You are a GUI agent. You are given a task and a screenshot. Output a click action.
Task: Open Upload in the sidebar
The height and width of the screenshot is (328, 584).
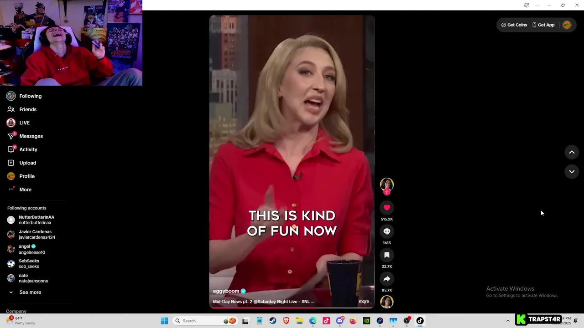pyautogui.click(x=21, y=163)
